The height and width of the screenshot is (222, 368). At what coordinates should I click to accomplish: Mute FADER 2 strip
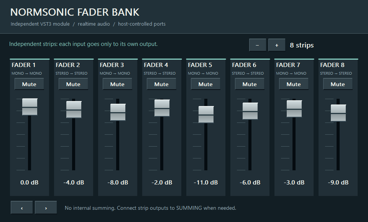click(73, 84)
